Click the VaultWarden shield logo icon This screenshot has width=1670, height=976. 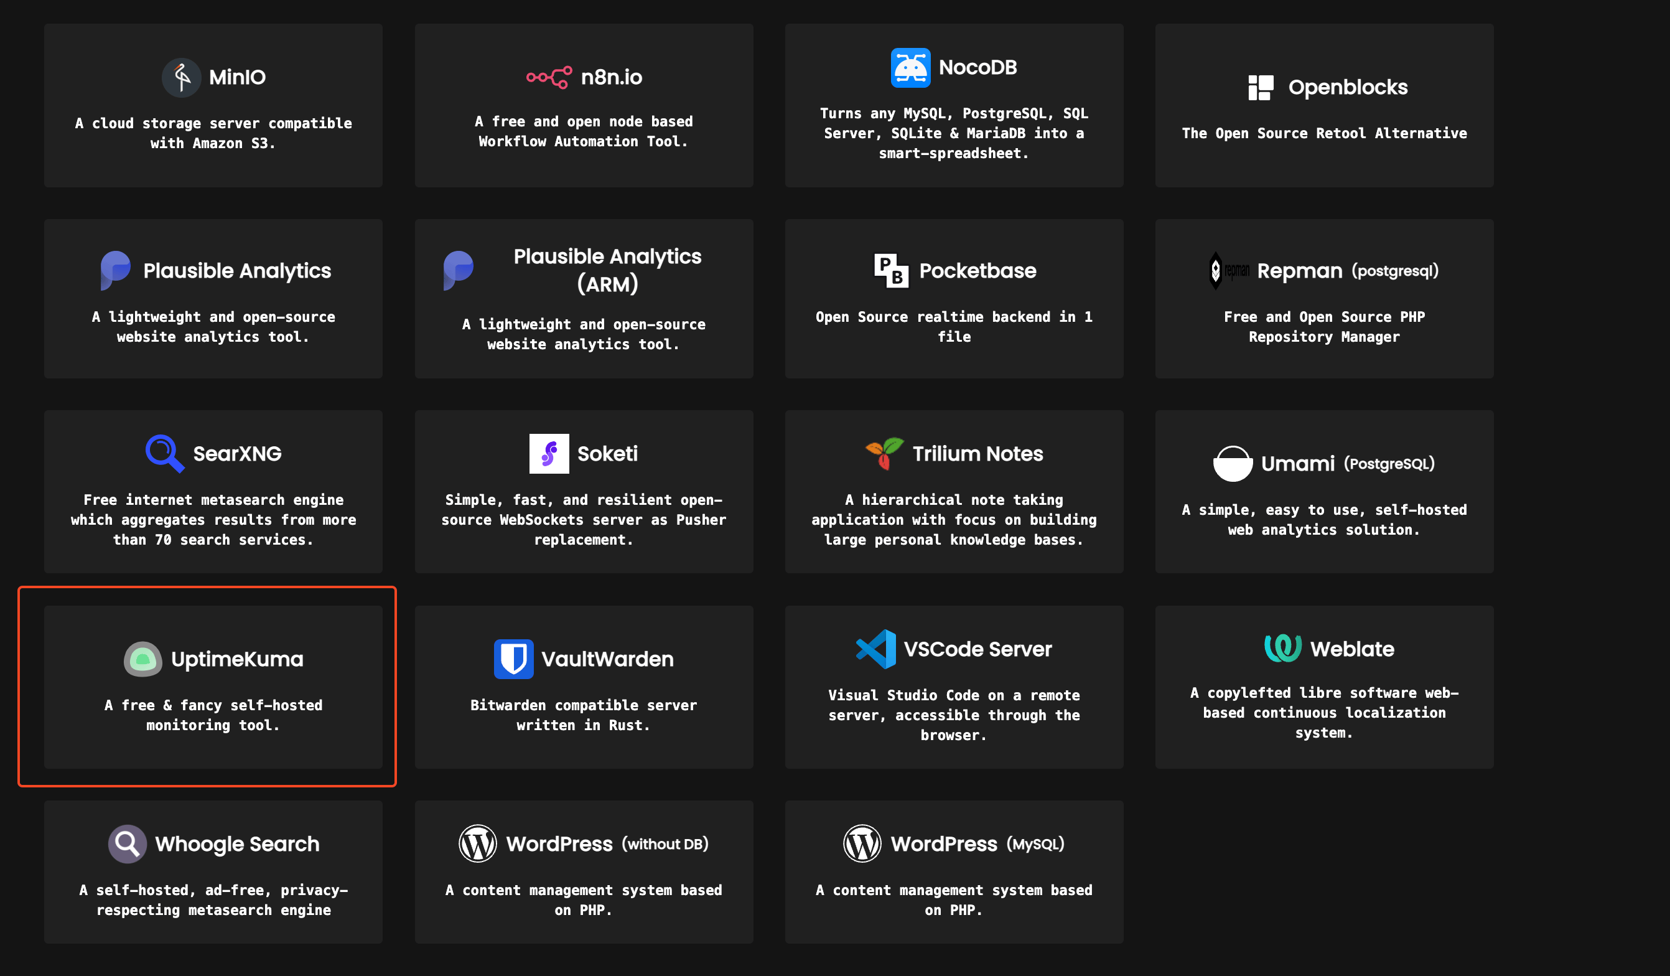tap(513, 659)
